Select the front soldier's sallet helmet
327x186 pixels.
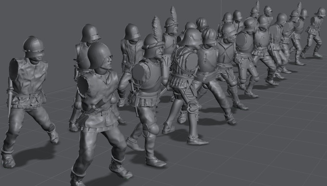(x=99, y=56)
